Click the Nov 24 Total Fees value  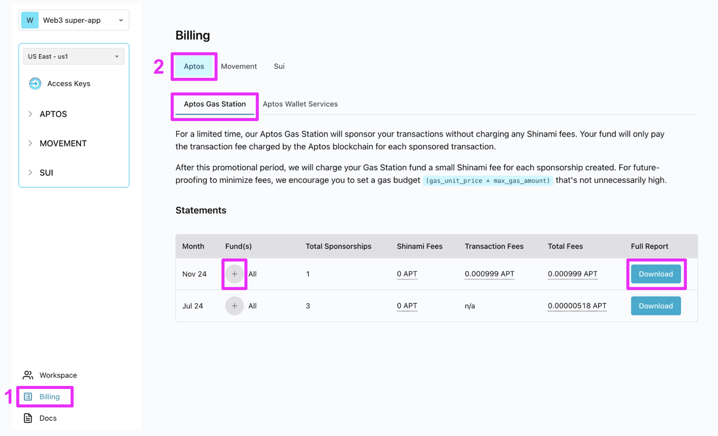(x=572, y=274)
